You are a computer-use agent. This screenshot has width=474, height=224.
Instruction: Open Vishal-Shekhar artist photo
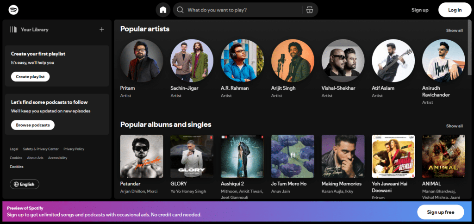(x=343, y=61)
